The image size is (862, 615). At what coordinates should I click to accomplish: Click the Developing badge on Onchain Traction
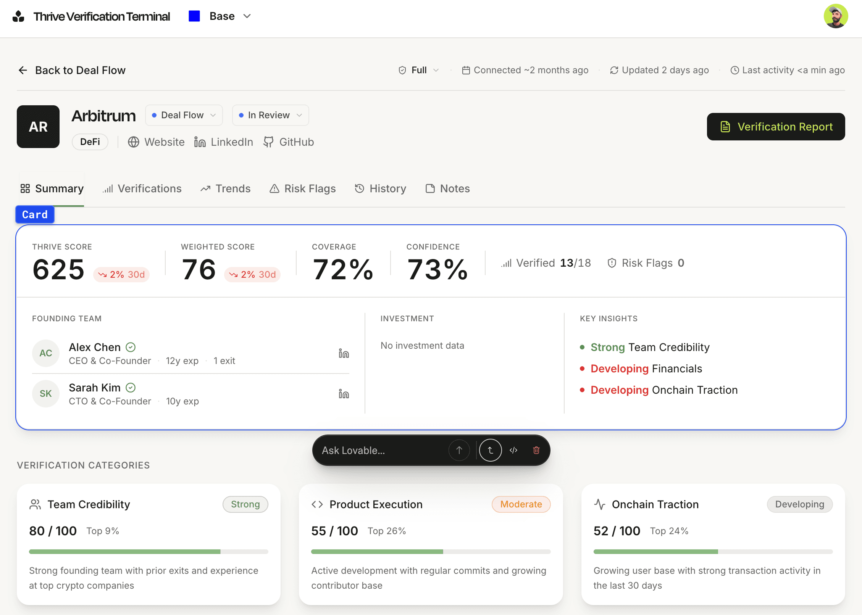(x=800, y=504)
